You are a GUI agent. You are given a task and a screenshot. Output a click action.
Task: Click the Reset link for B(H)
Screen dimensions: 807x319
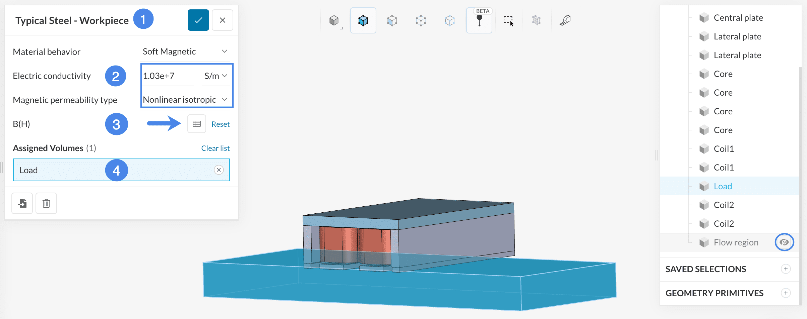click(220, 124)
